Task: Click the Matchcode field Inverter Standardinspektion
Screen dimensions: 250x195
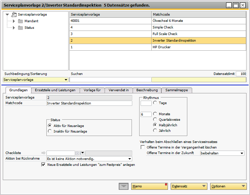Action: (89, 103)
